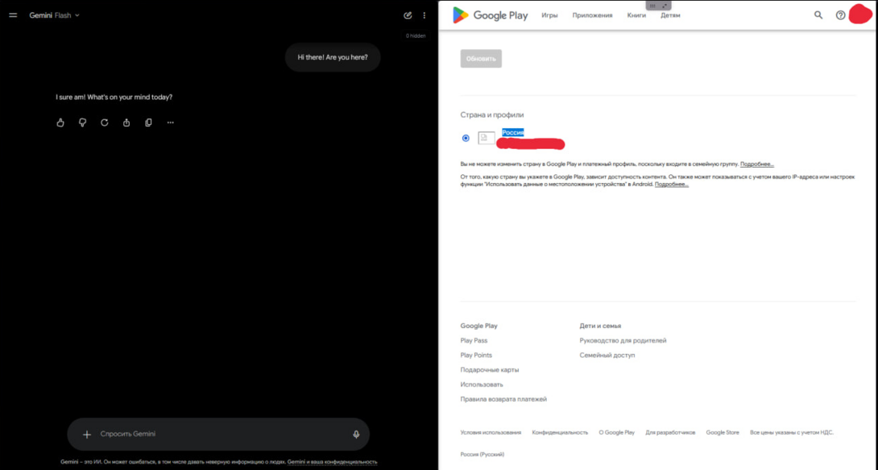878x470 pixels.
Task: Click the highlighted Россия text
Action: [513, 133]
